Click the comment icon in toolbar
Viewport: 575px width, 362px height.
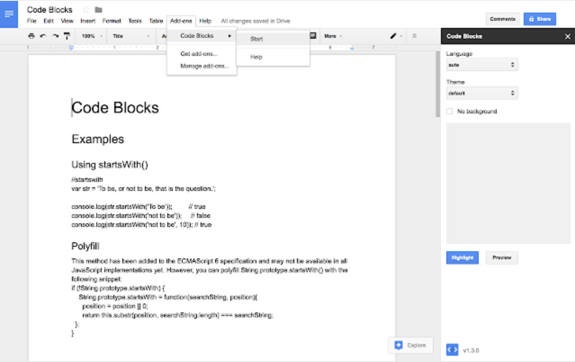(x=313, y=36)
